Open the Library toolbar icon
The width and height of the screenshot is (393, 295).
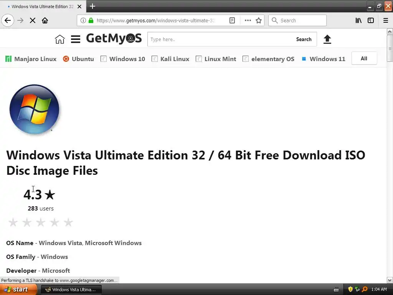pos(358,20)
